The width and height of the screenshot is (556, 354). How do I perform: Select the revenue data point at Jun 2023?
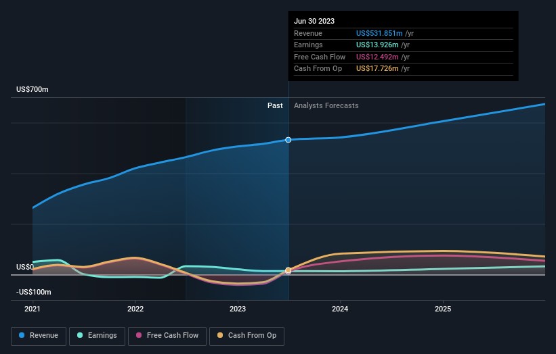[x=288, y=140]
